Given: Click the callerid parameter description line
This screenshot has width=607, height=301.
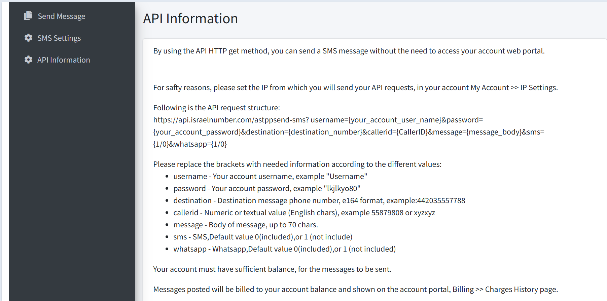Looking at the screenshot, I should click(304, 213).
